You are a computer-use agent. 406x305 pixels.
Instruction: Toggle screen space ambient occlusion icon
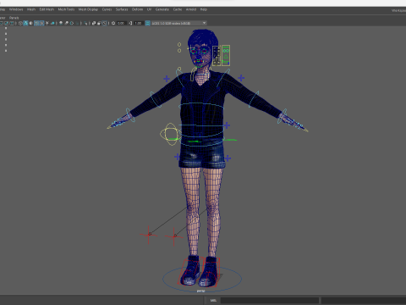click(x=61, y=23)
